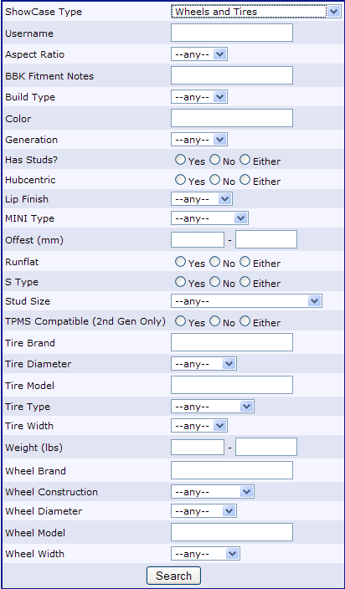
Task: Open the ShowCase Type dropdown
Action: [x=256, y=12]
